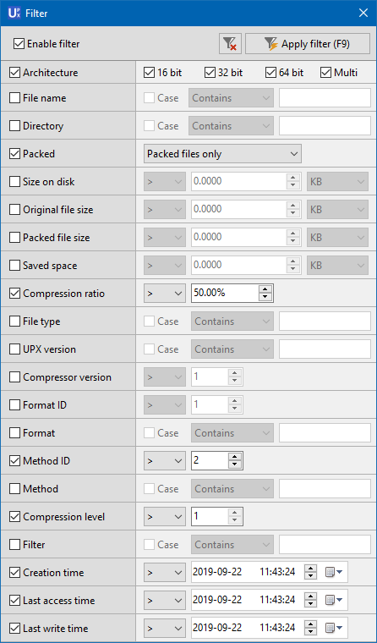Open the Packed files only dropdown
The height and width of the screenshot is (643, 377).
coord(222,154)
